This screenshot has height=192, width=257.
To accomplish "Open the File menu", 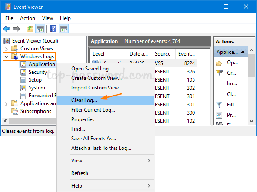I will click(x=9, y=18).
